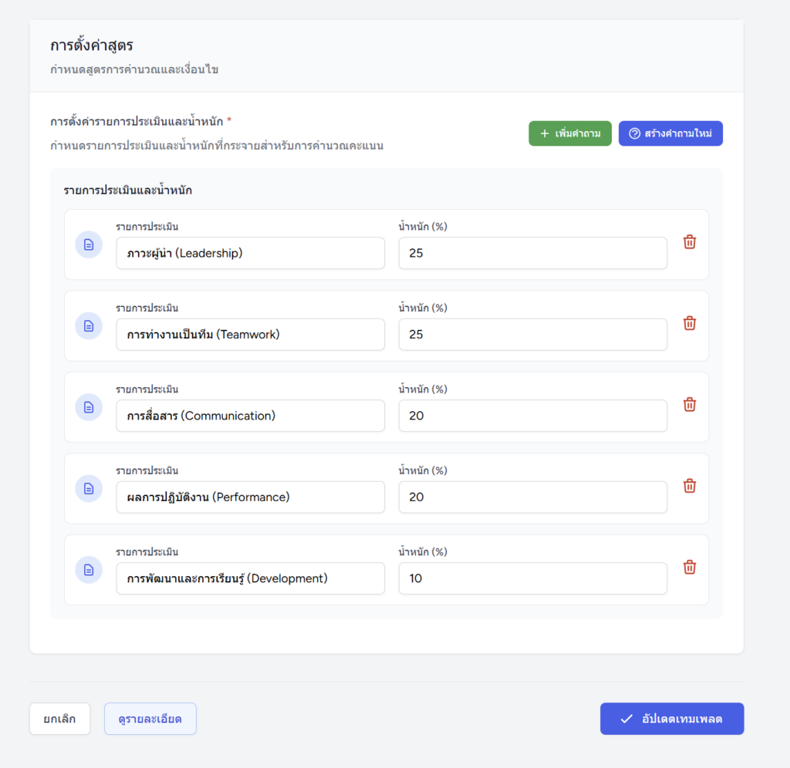Delete the Performance evaluation row
The image size is (790, 768).
(690, 486)
